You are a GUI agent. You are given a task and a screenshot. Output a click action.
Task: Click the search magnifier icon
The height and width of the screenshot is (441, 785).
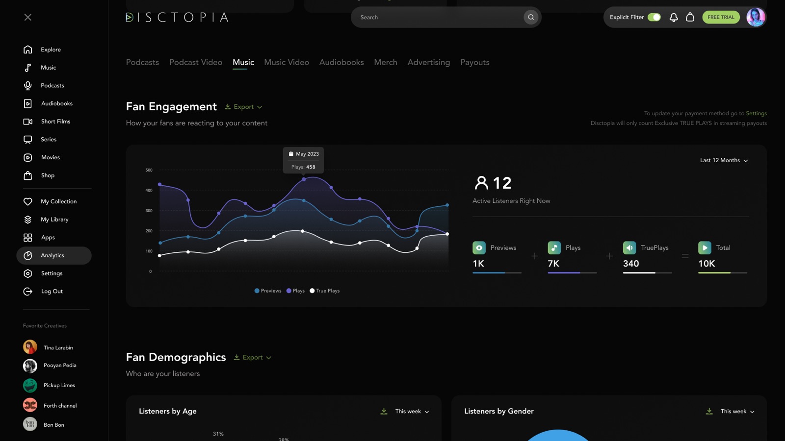(531, 17)
